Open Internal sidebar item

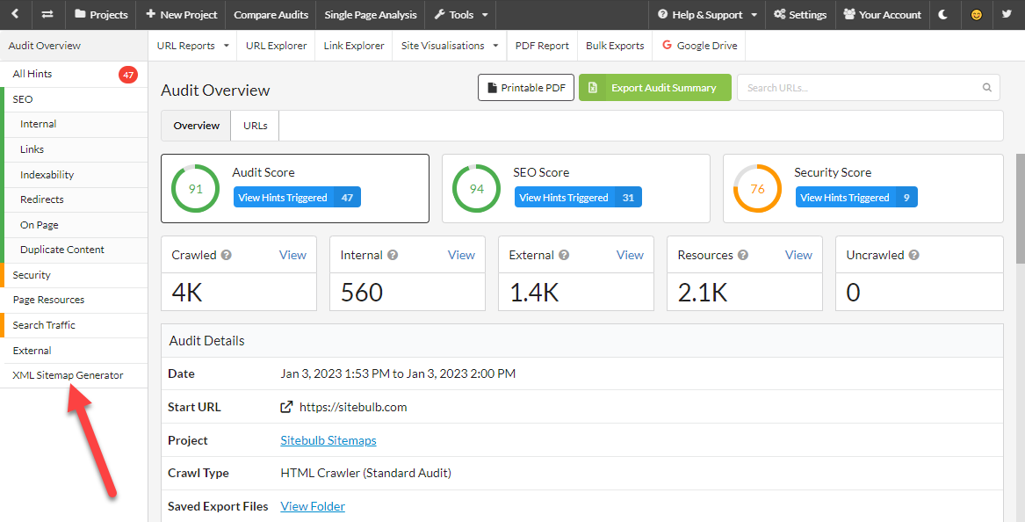[76, 124]
